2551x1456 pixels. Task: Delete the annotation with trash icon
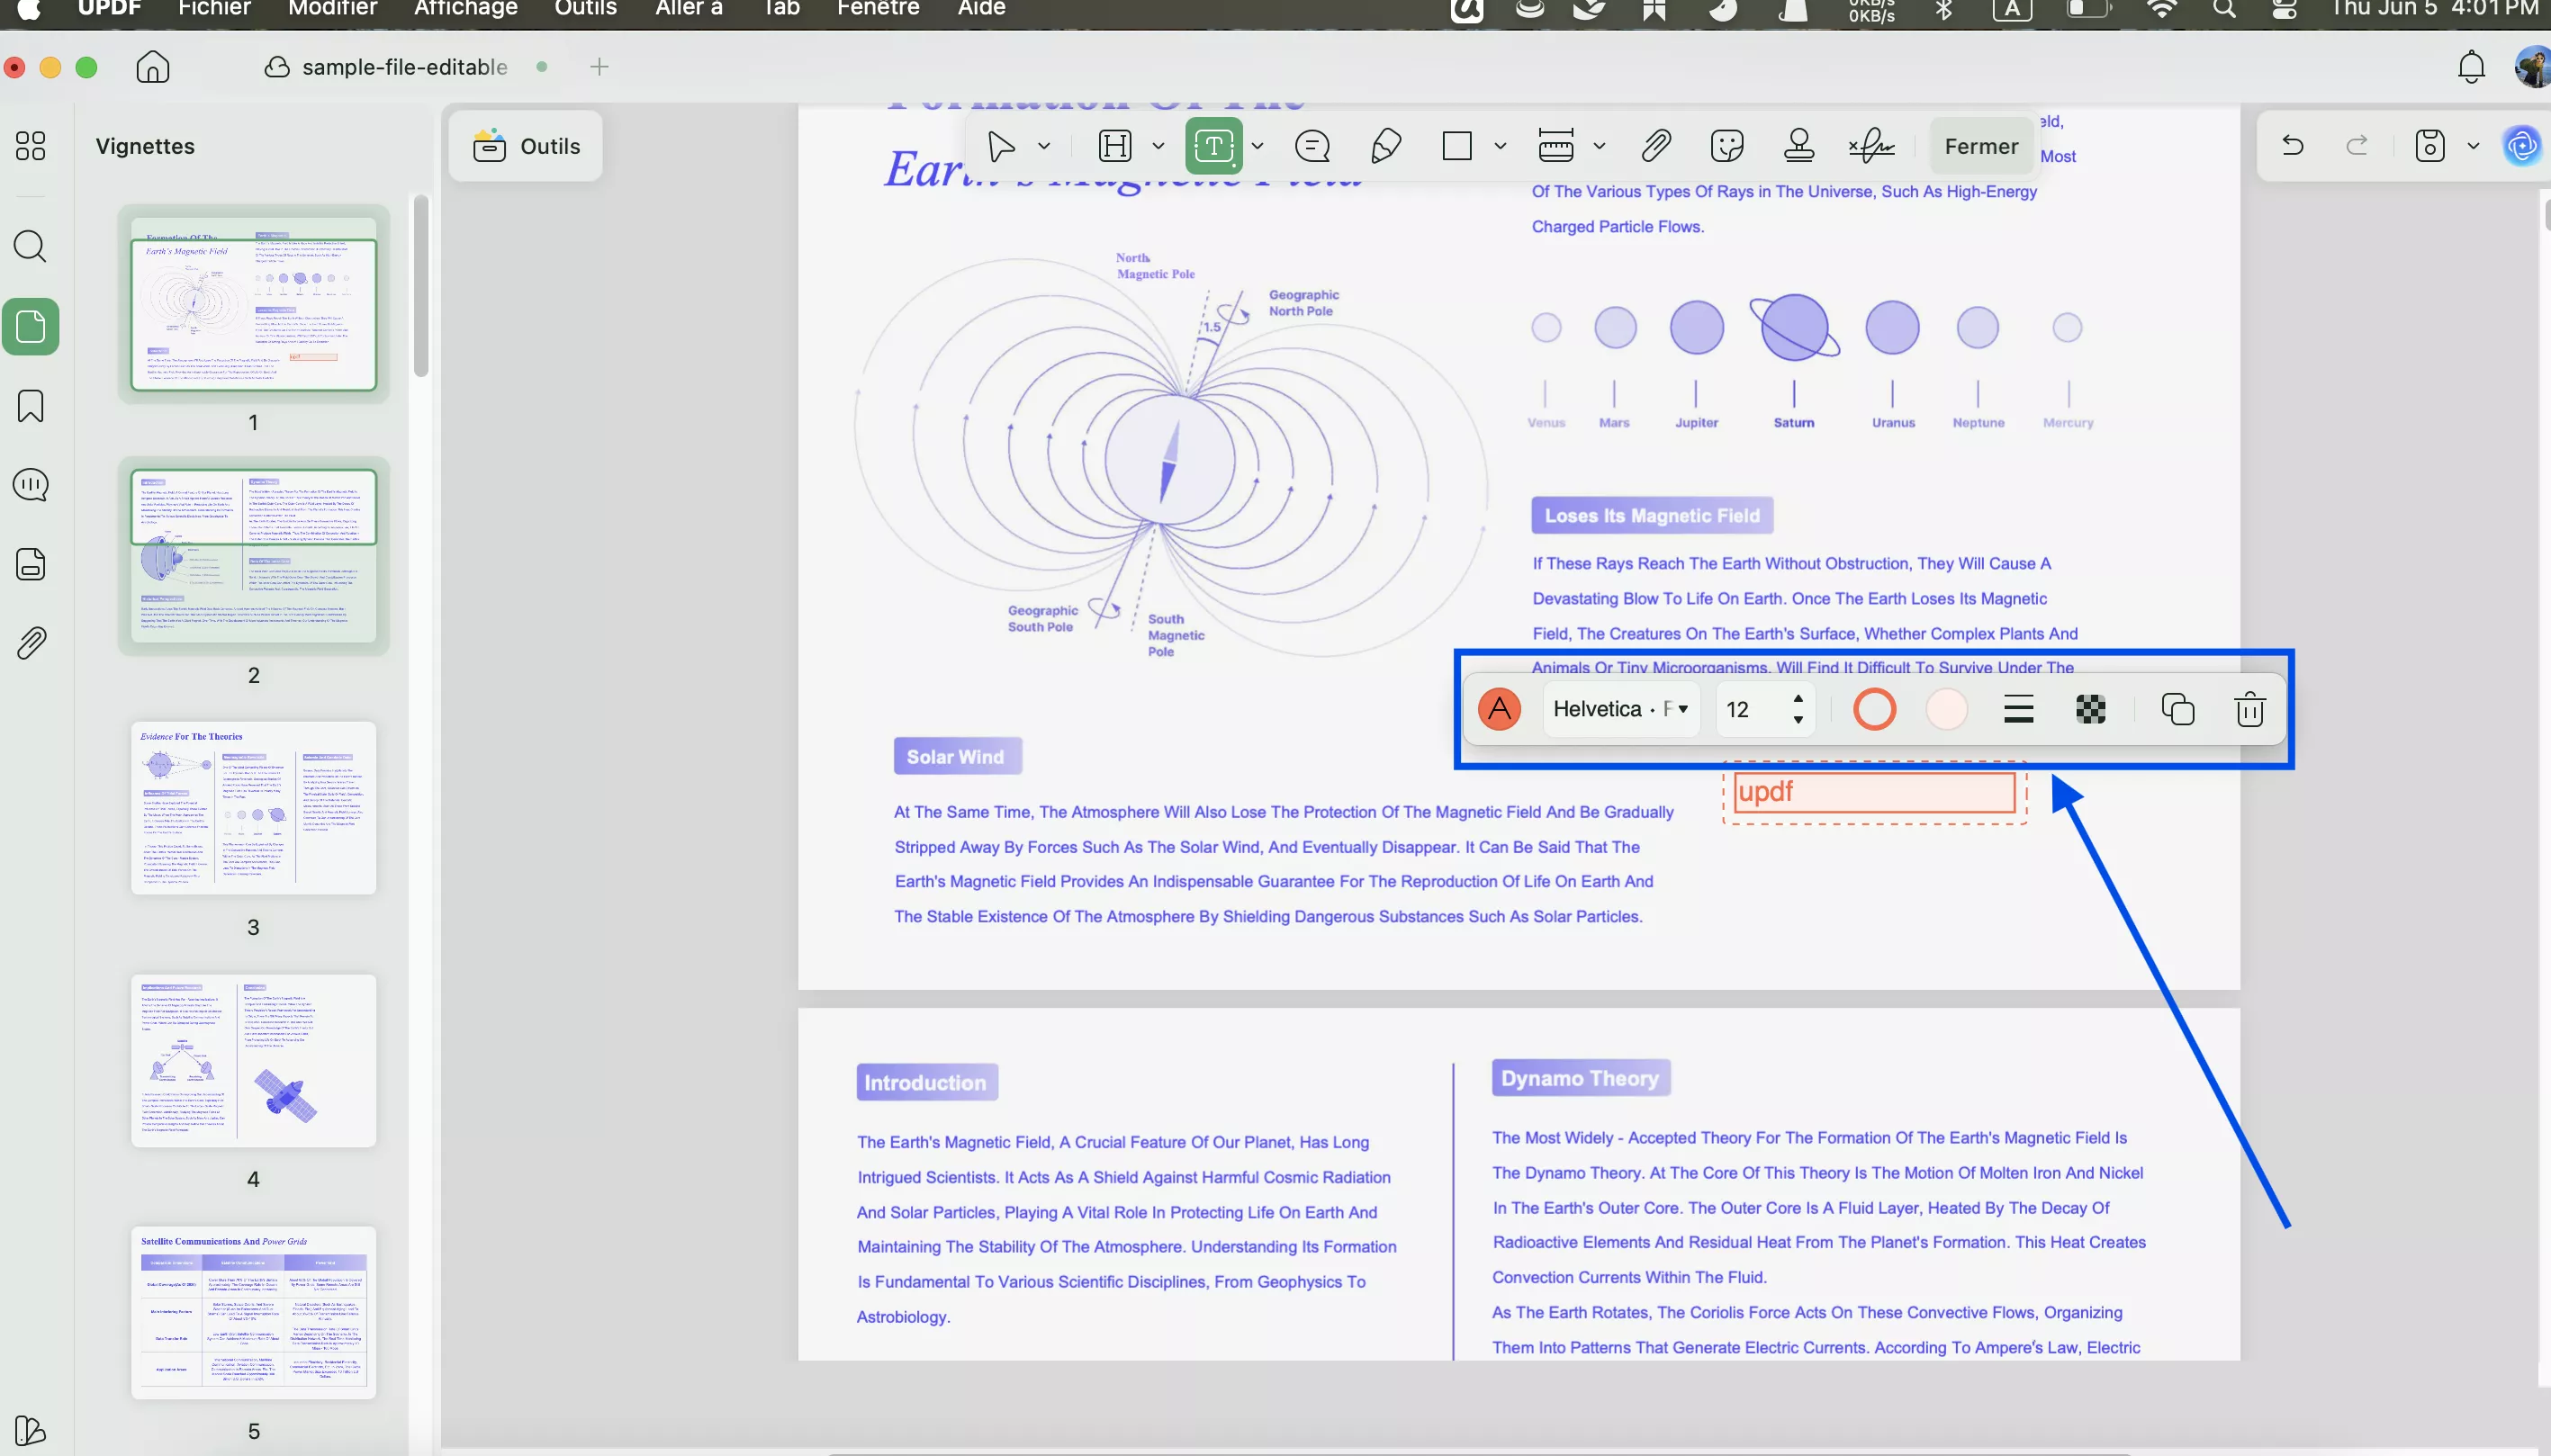[x=2249, y=709]
